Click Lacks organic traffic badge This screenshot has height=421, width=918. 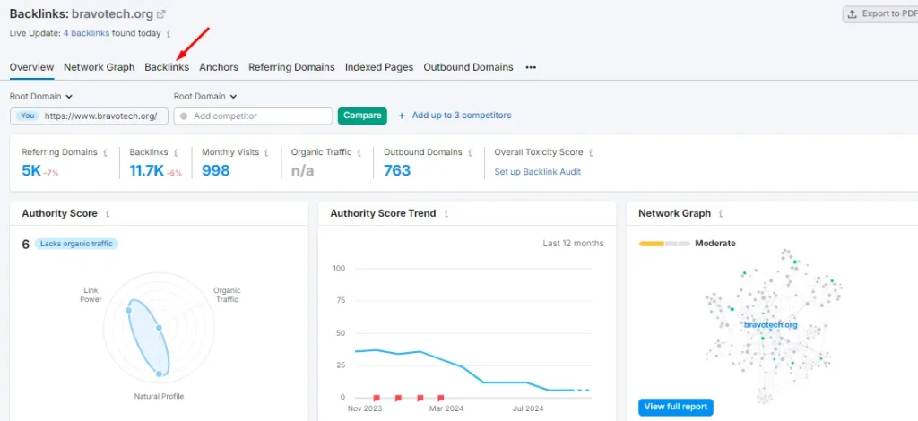point(76,244)
